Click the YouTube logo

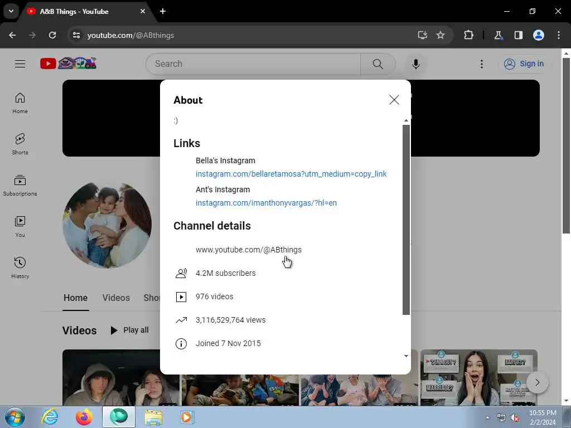[x=69, y=64]
